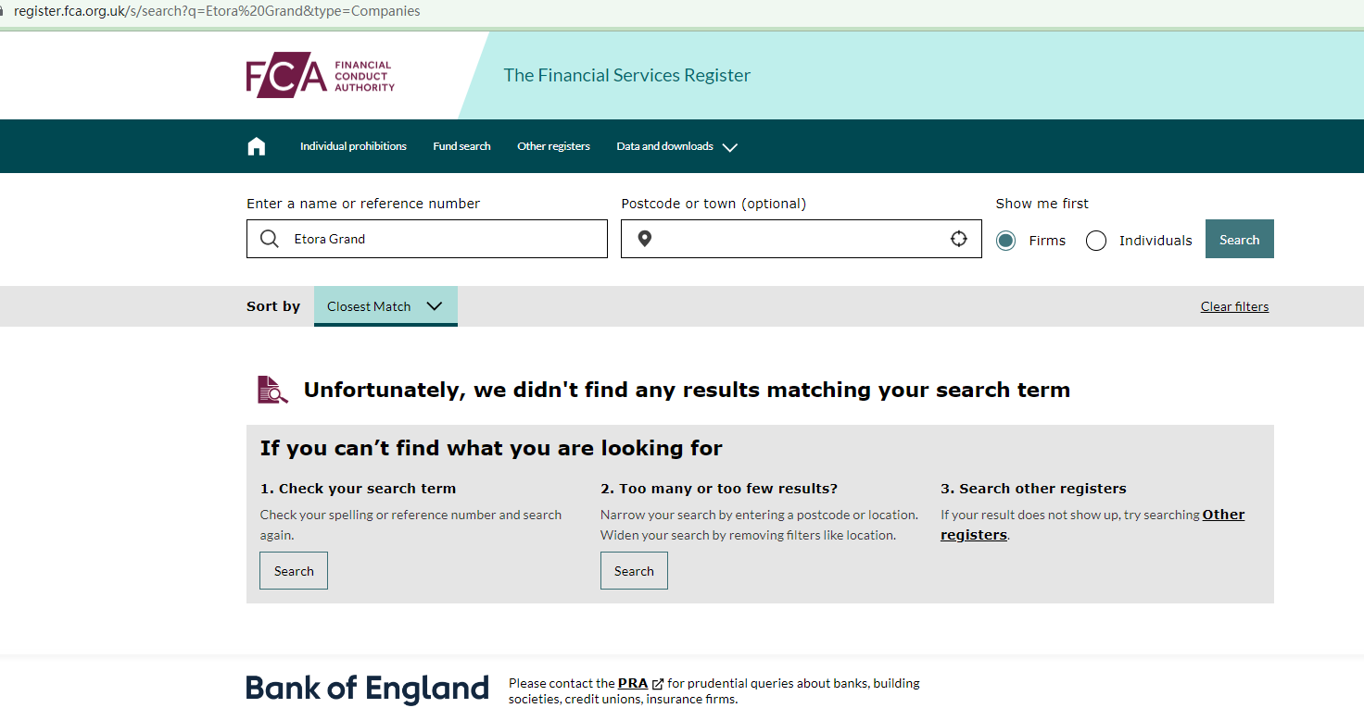1364x708 pixels.
Task: Select the Firms radio button
Action: coord(1005,241)
